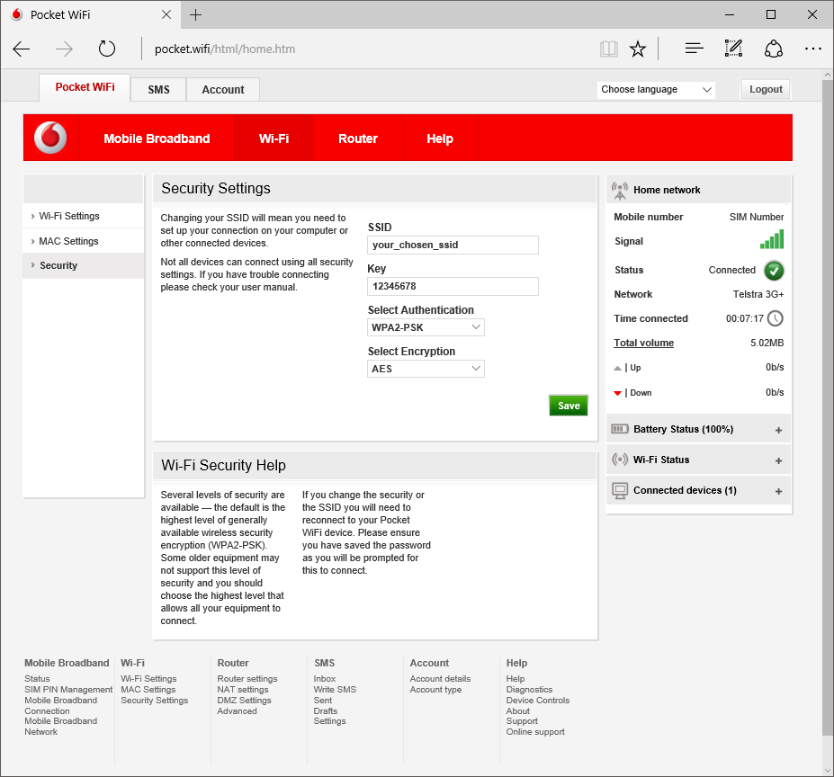Open the Edge Hub icon
Screen dimensions: 834x777
coord(693,49)
